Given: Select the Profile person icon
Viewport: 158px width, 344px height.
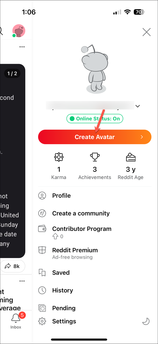Looking at the screenshot, I should (x=42, y=195).
